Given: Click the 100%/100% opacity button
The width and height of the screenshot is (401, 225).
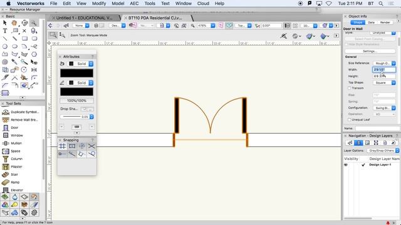Looking at the screenshot, I should point(76,101).
